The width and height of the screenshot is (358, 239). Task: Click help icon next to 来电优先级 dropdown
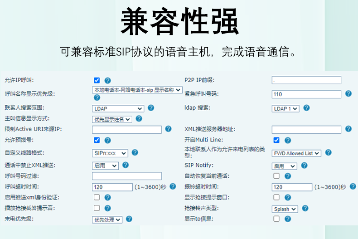(x=129, y=219)
